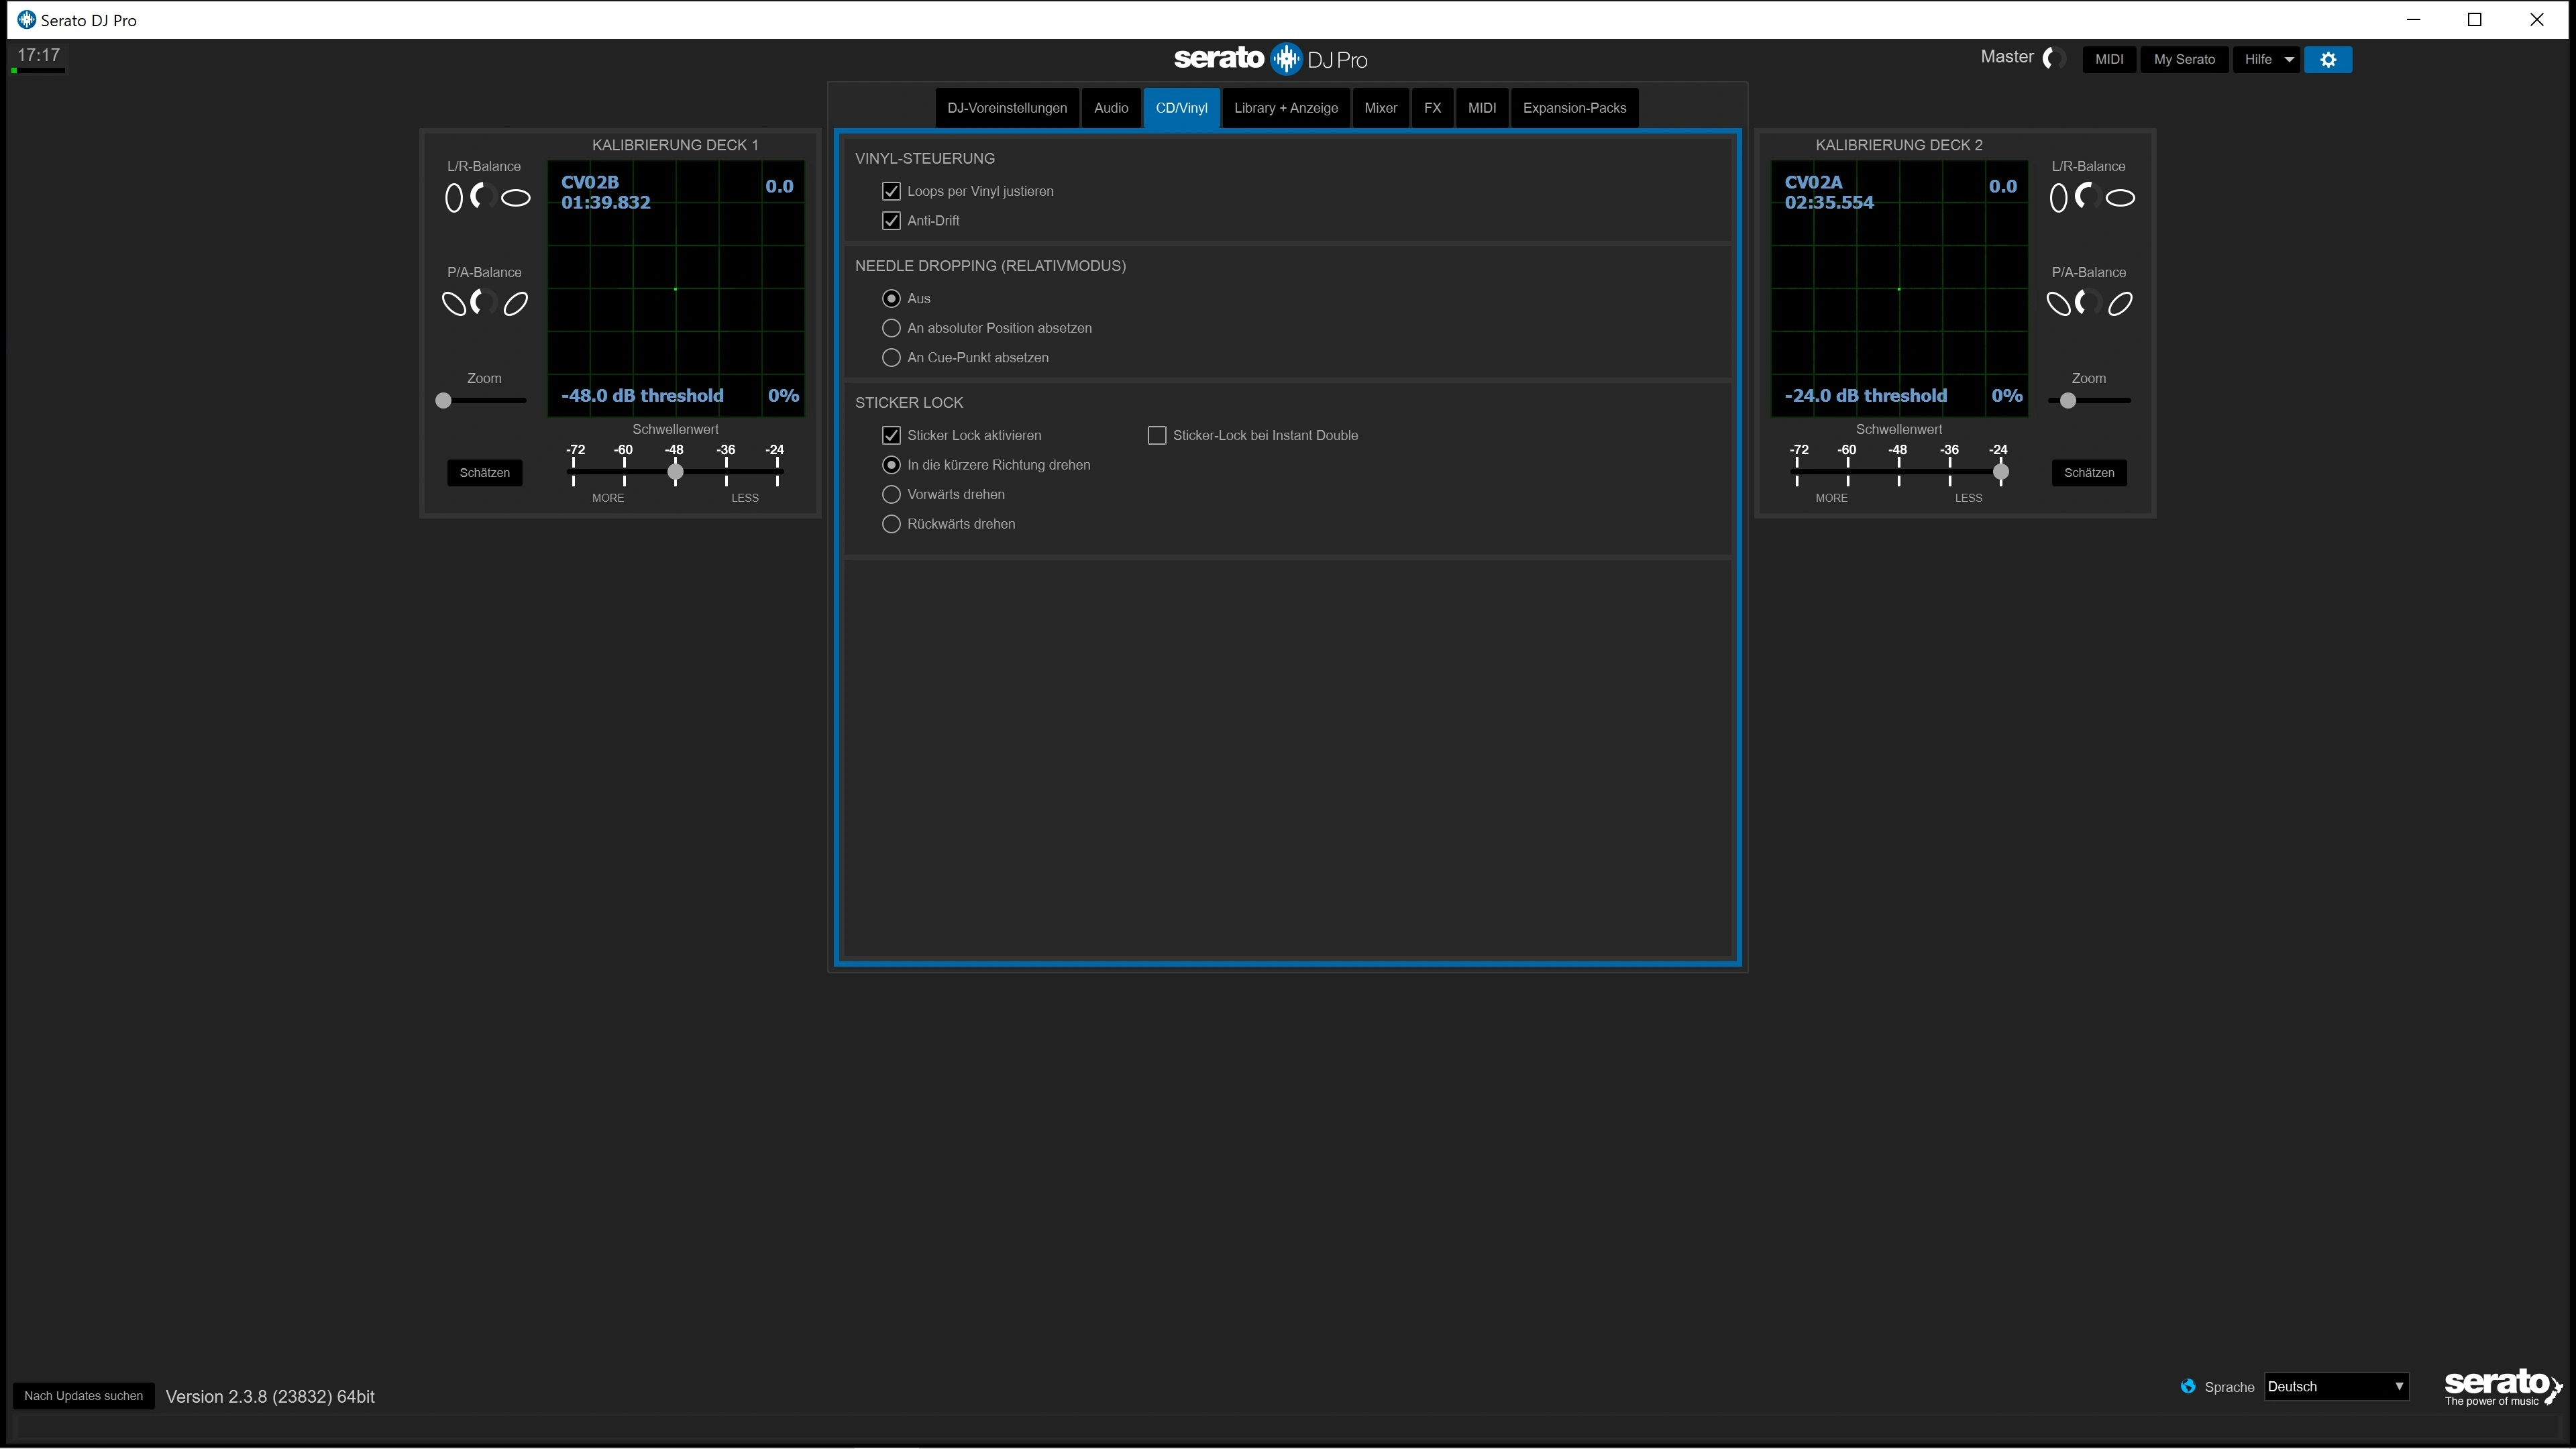Click the blue settings gear icon
This screenshot has height=1449, width=2576.
pos(2327,59)
